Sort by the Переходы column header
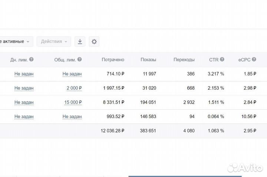 click(x=184, y=60)
